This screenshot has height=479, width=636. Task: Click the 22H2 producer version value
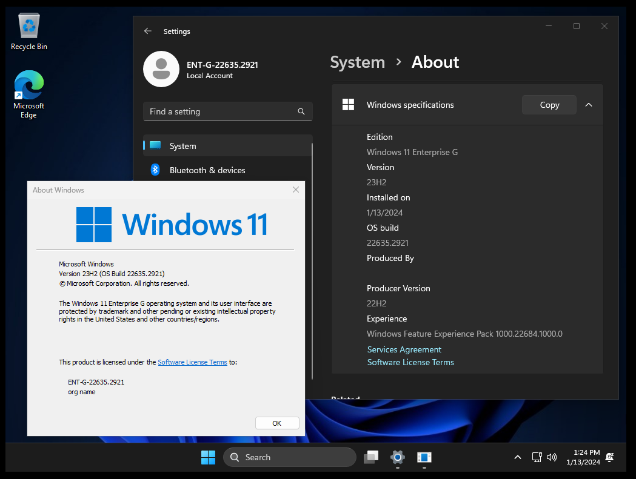pyautogui.click(x=377, y=303)
